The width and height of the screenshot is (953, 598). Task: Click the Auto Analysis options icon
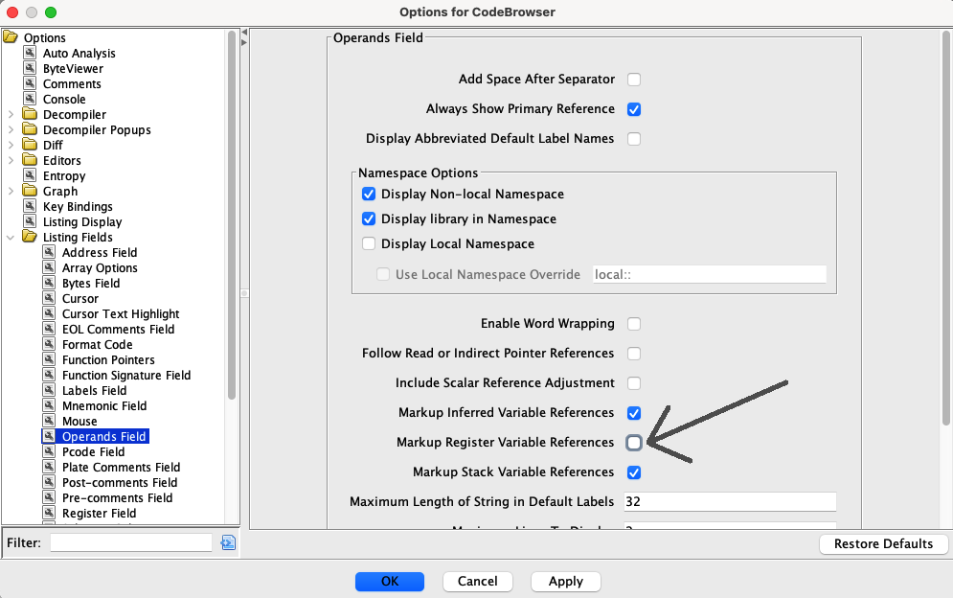tap(30, 53)
